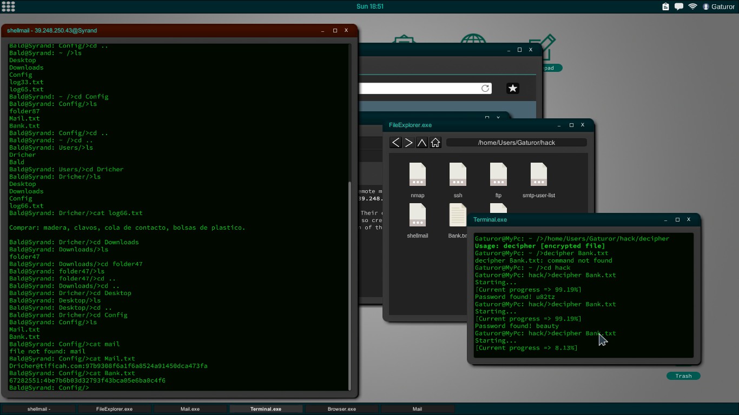The width and height of the screenshot is (739, 415).
Task: Click the WiFi icon in the system tray
Action: coord(692,6)
